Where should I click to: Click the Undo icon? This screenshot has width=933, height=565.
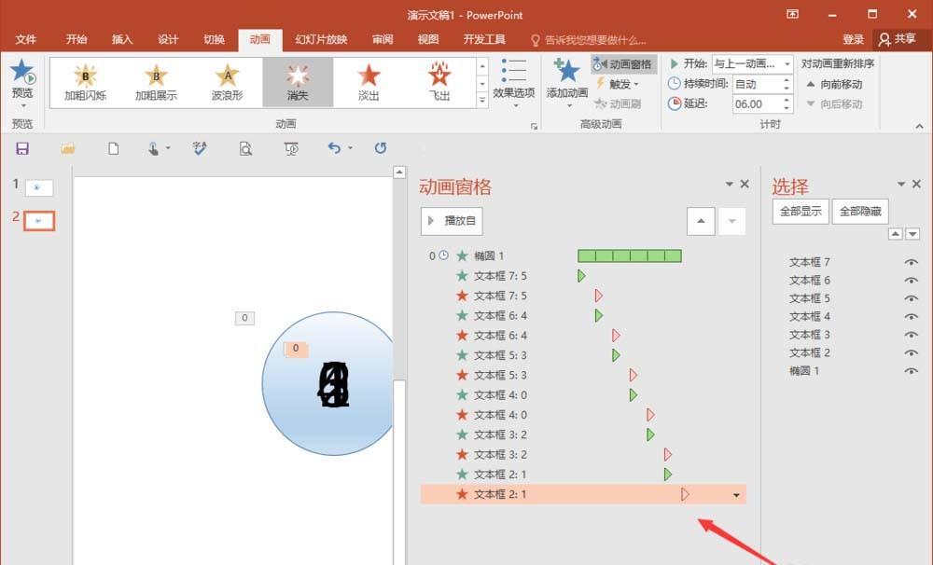point(334,148)
